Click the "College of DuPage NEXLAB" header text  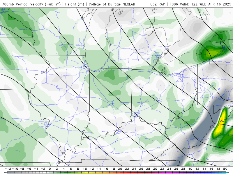[x=112, y=4]
